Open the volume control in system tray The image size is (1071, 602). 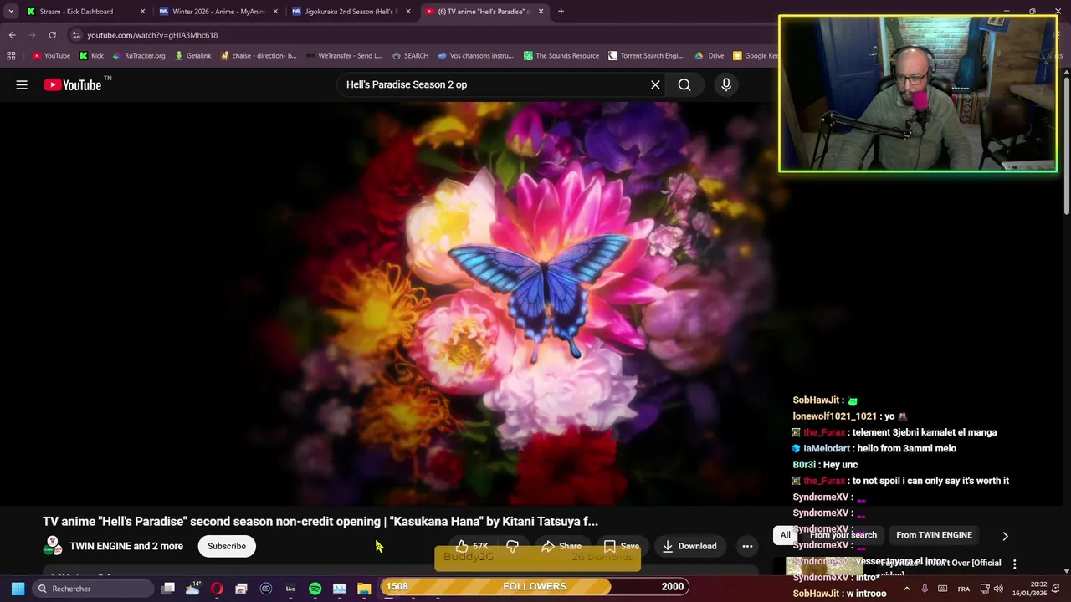click(x=998, y=589)
